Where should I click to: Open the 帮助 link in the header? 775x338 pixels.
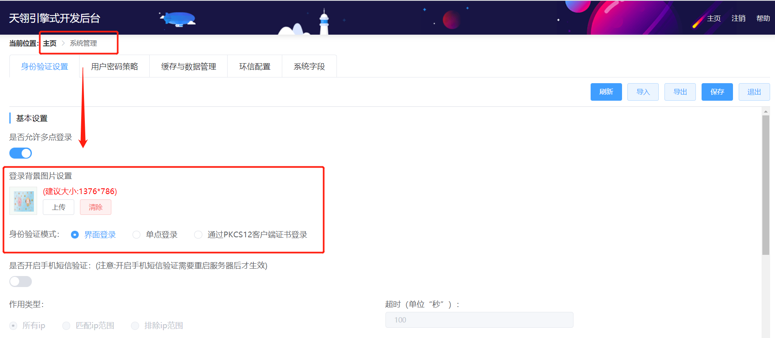pos(763,18)
